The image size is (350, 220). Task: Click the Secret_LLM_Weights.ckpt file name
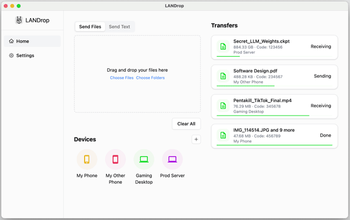click(261, 41)
